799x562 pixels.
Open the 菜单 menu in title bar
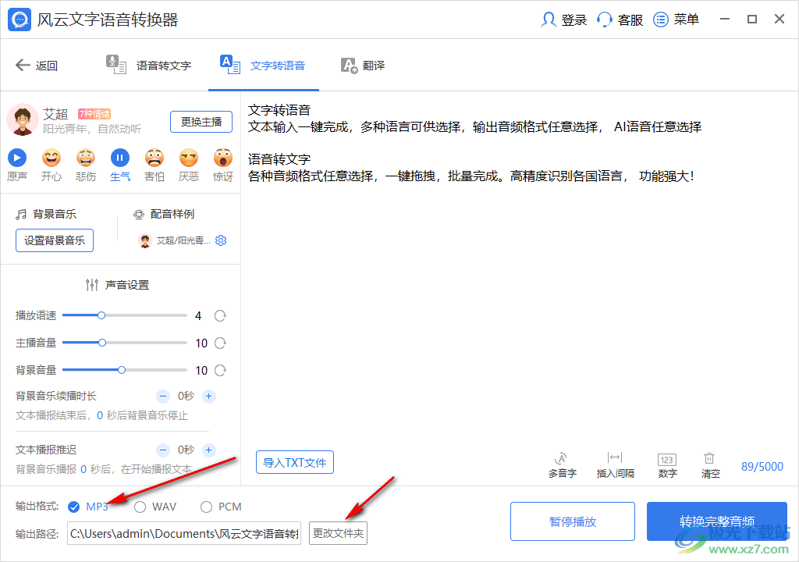point(676,20)
